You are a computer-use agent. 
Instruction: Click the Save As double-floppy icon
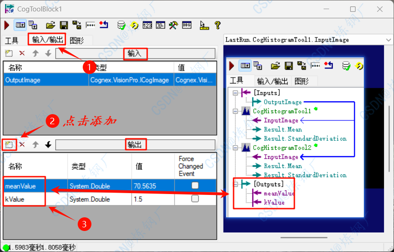point(77,25)
